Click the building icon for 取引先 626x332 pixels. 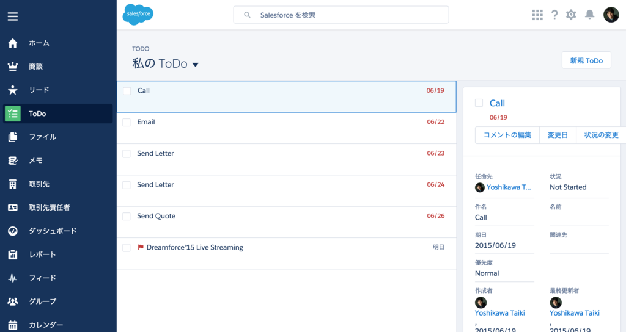(13, 184)
